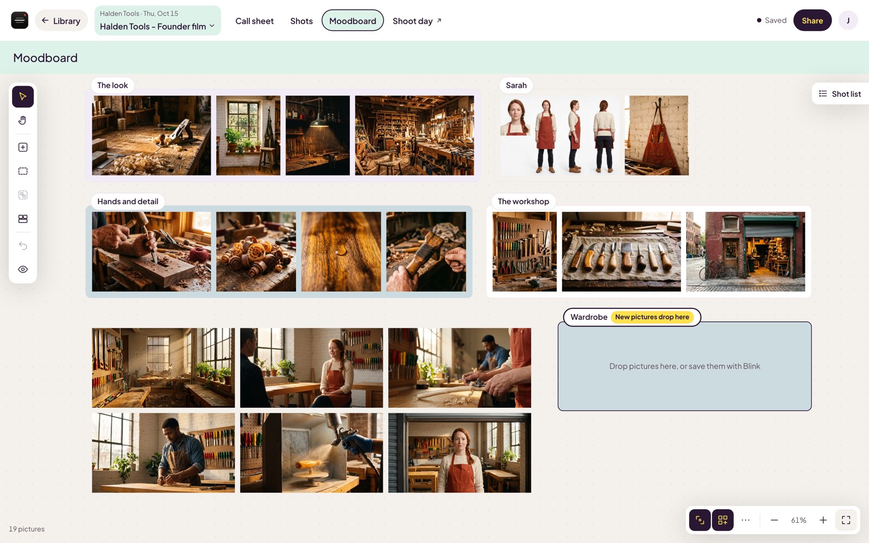Image resolution: width=869 pixels, height=543 pixels.
Task: Select 'The look' section label
Action: [x=112, y=85]
